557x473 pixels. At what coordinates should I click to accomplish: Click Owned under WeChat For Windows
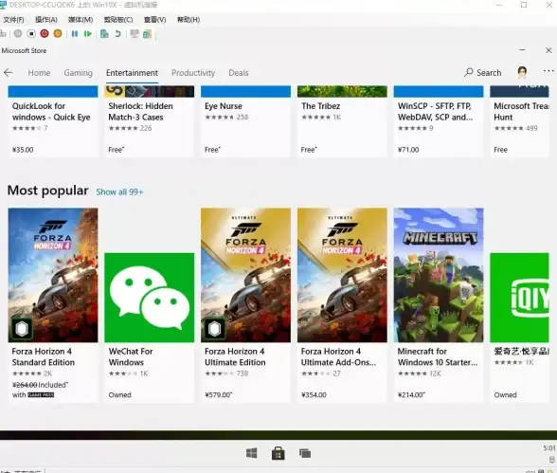(119, 395)
